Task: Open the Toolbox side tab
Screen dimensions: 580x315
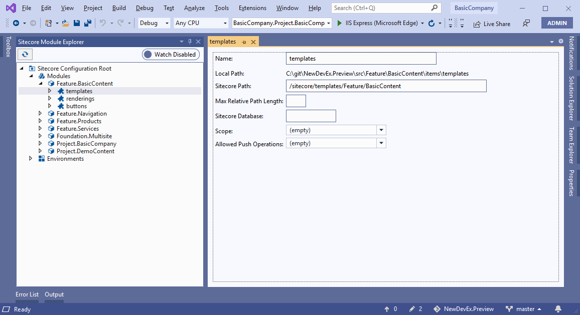Action: [x=8, y=47]
